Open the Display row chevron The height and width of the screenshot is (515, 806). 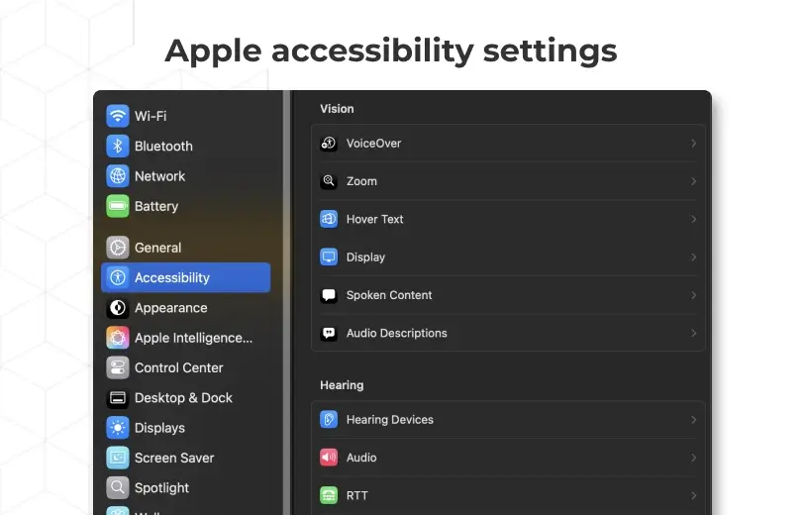click(x=693, y=257)
